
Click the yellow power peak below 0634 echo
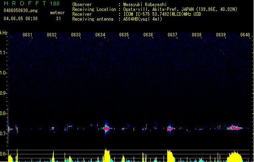(x=107, y=155)
